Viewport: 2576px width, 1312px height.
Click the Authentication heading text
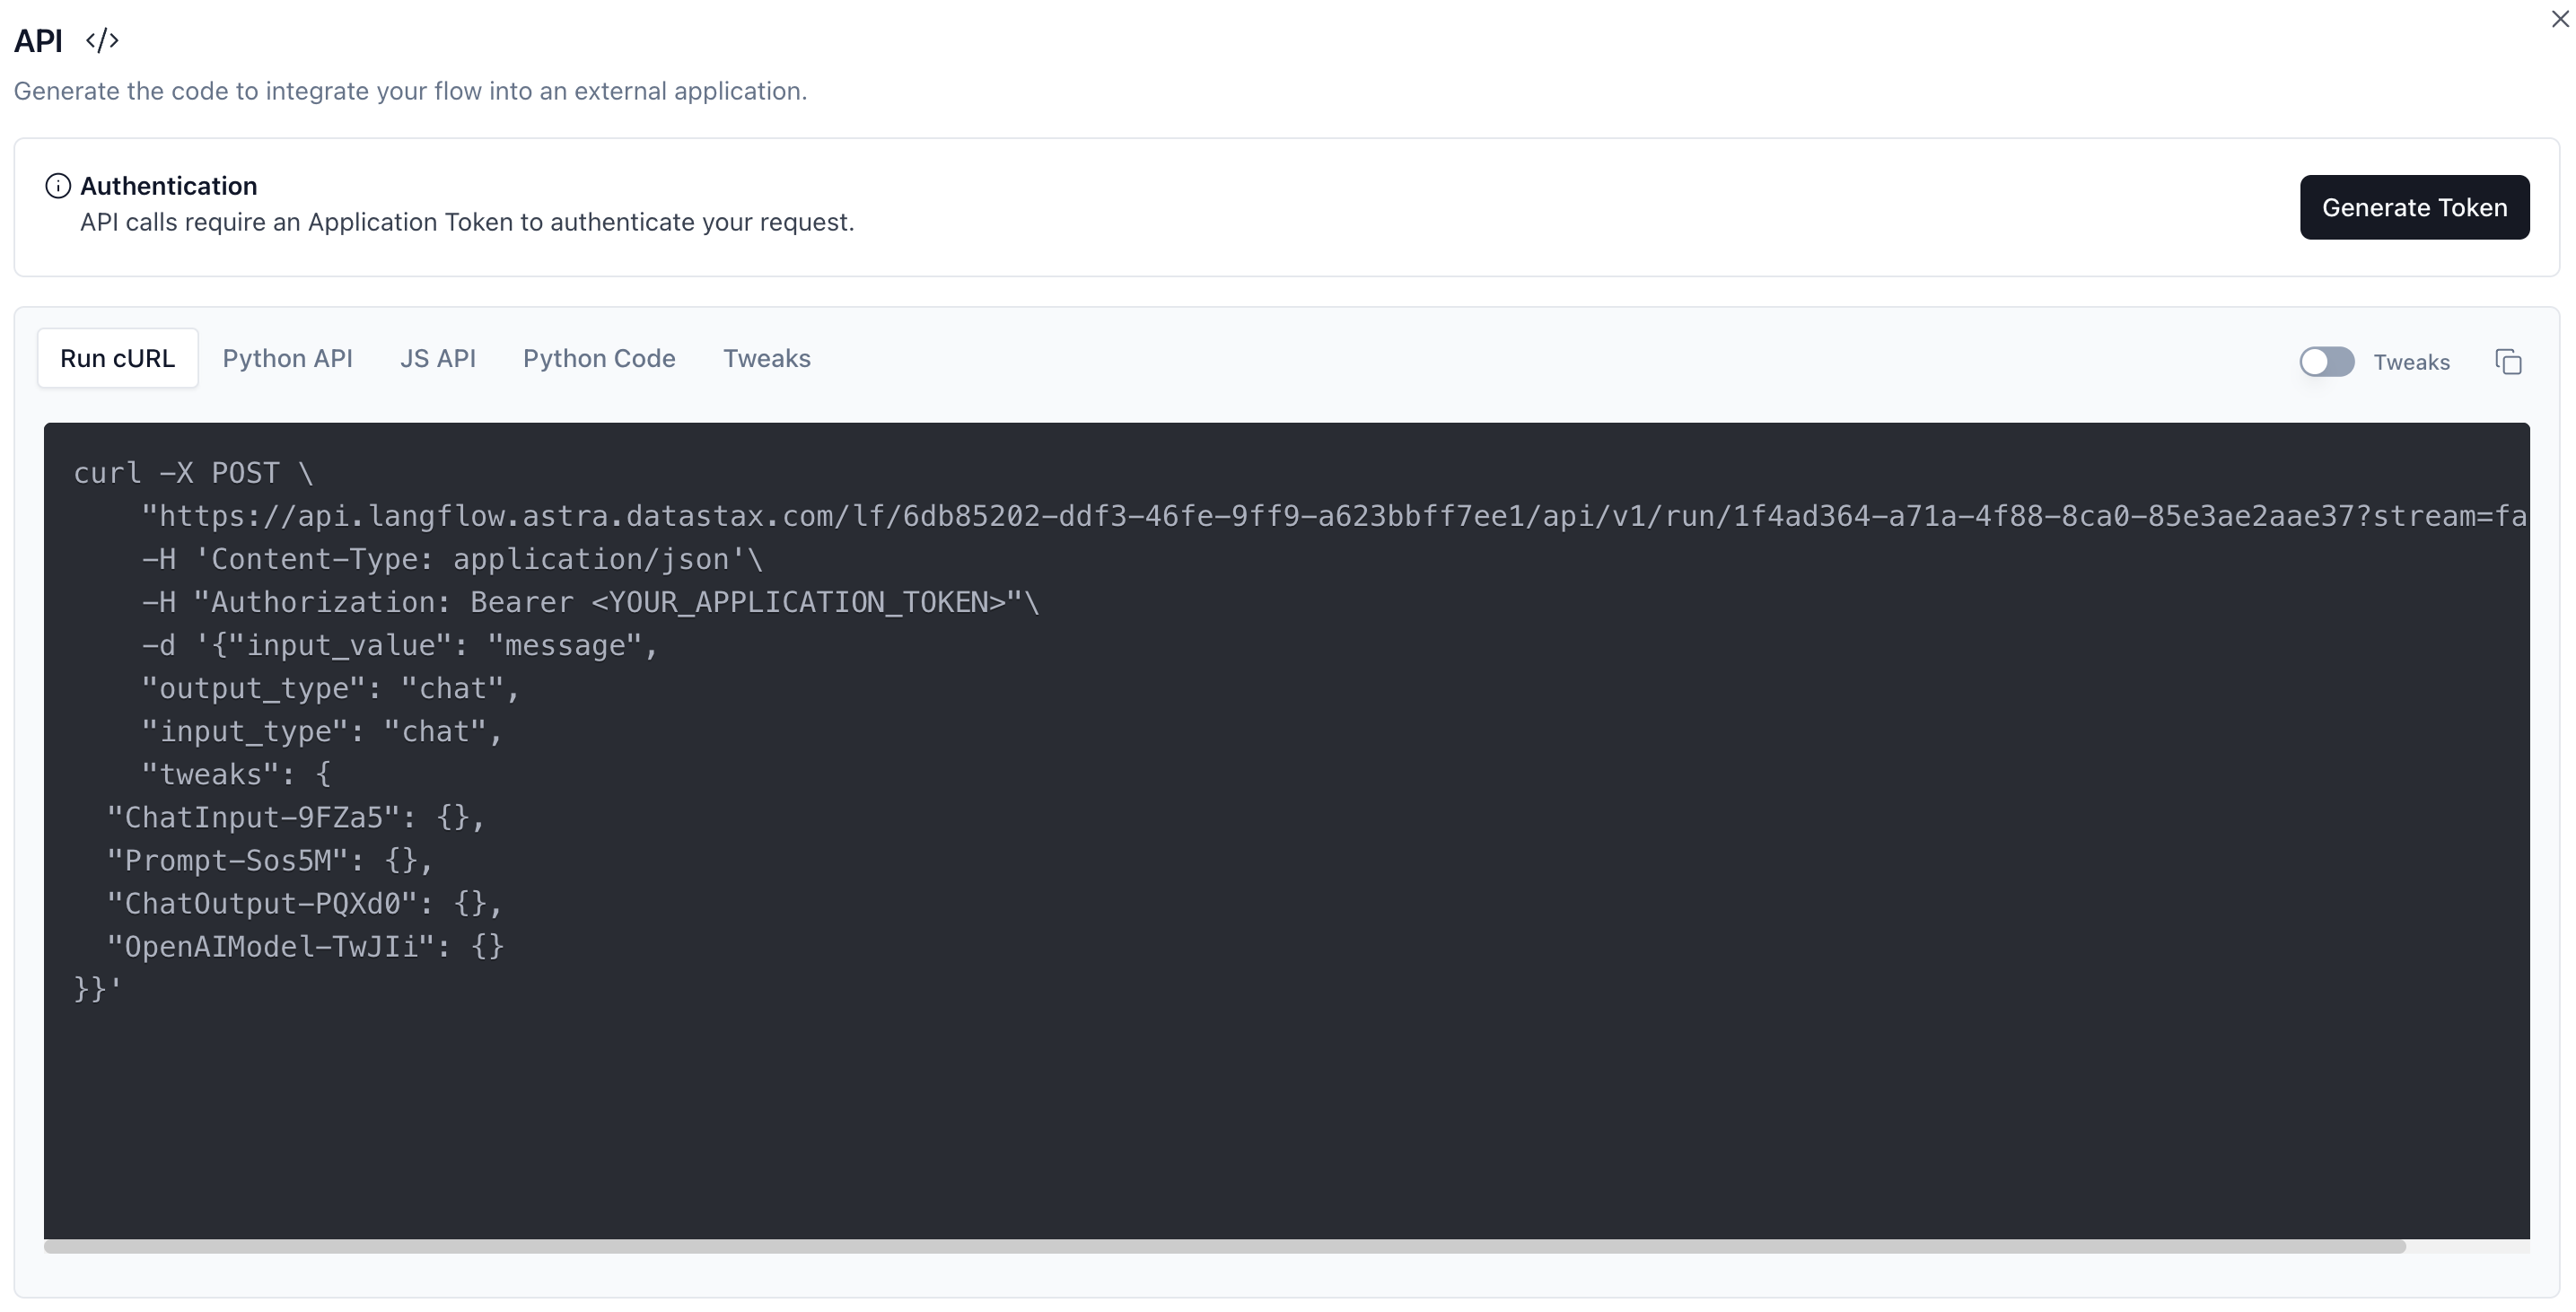point(169,186)
